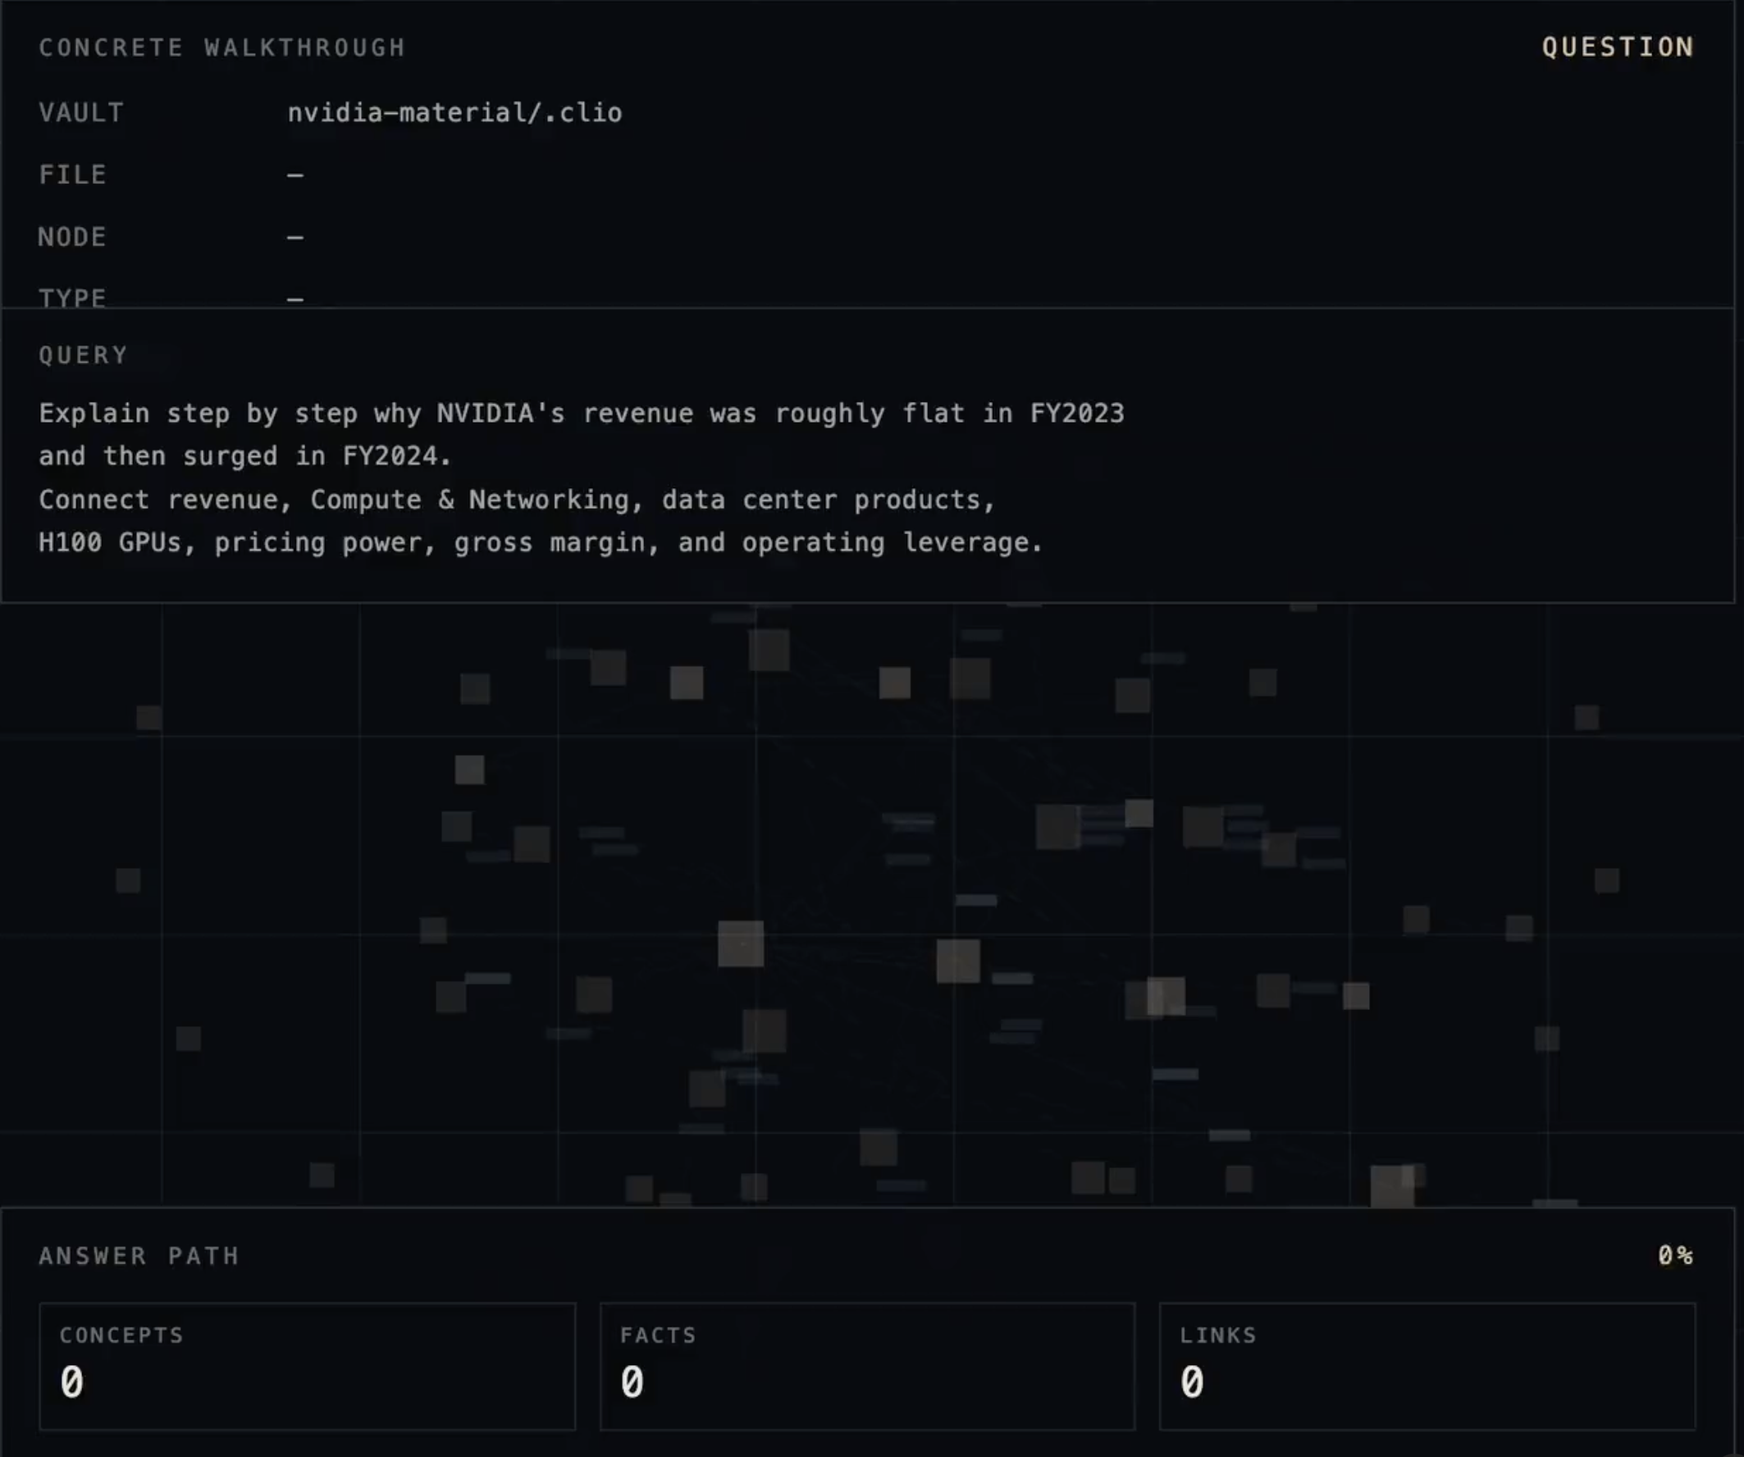The width and height of the screenshot is (1744, 1457).
Task: Click the CONCRETE WALKTHROUGH heading
Action: tap(221, 48)
